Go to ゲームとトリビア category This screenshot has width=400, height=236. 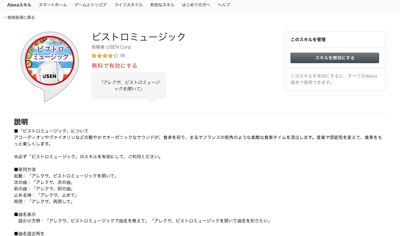click(x=91, y=5)
